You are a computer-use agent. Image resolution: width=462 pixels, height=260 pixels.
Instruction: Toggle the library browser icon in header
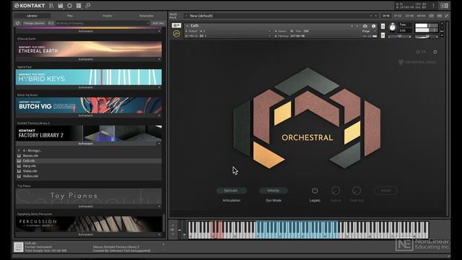point(51,6)
